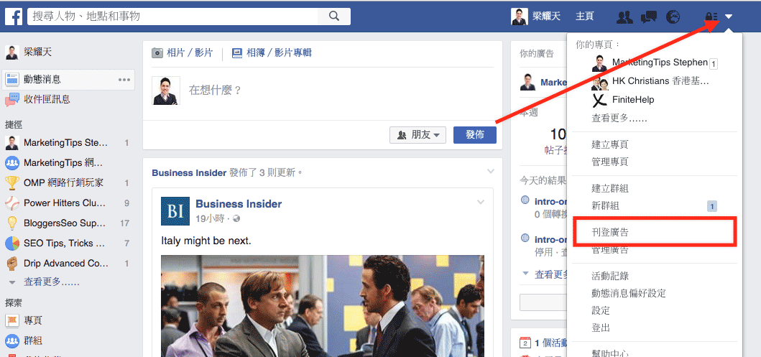Screen dimensions: 761x357
Task: Expand 查看更多 under shortcuts in sidebar
Action: 52,282
